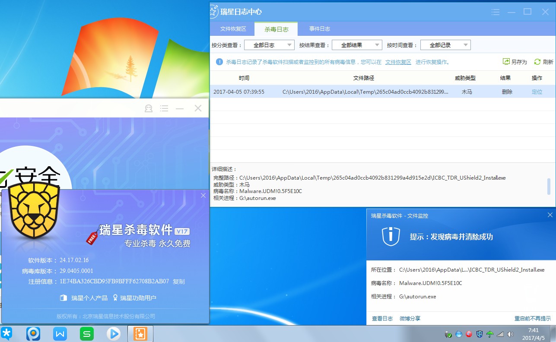Click the red round tray icon
Viewport: 556px width, 342px height.
469,334
